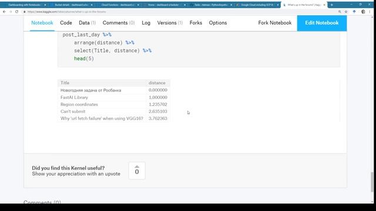Click distance value 2.635103
376x211 pixels.
click(158, 111)
